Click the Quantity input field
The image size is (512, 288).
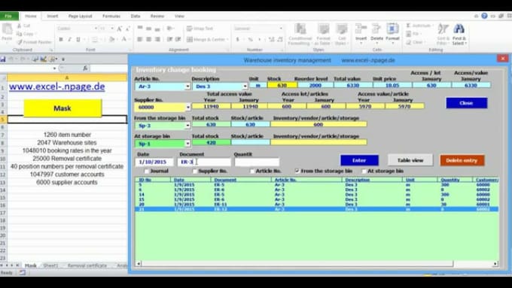257,162
